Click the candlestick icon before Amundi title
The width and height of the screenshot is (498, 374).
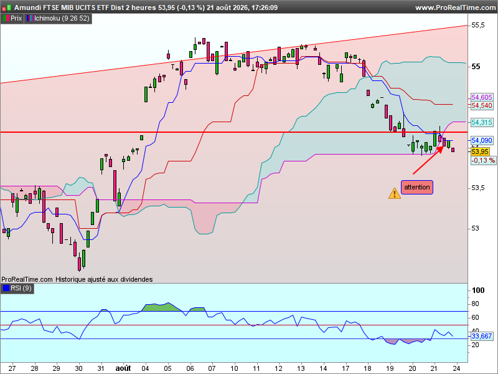point(6,7)
